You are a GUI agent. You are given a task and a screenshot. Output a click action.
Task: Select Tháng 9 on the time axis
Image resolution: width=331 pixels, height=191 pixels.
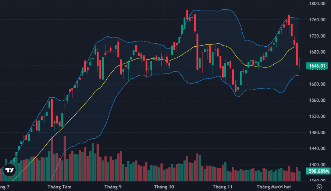point(113,187)
